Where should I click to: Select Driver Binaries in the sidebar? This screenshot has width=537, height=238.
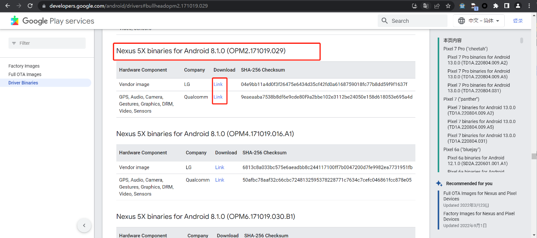click(23, 83)
